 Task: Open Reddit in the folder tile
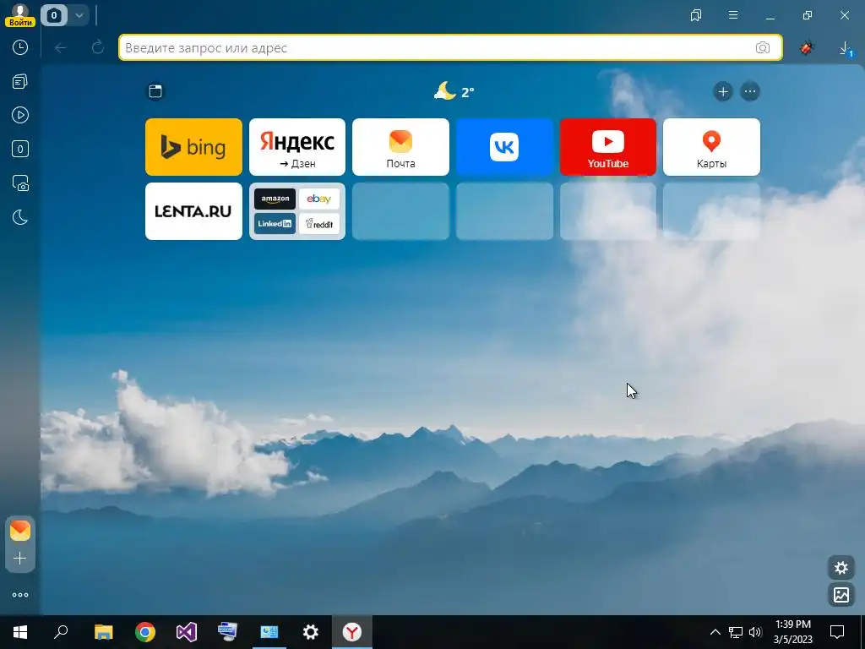tap(319, 223)
